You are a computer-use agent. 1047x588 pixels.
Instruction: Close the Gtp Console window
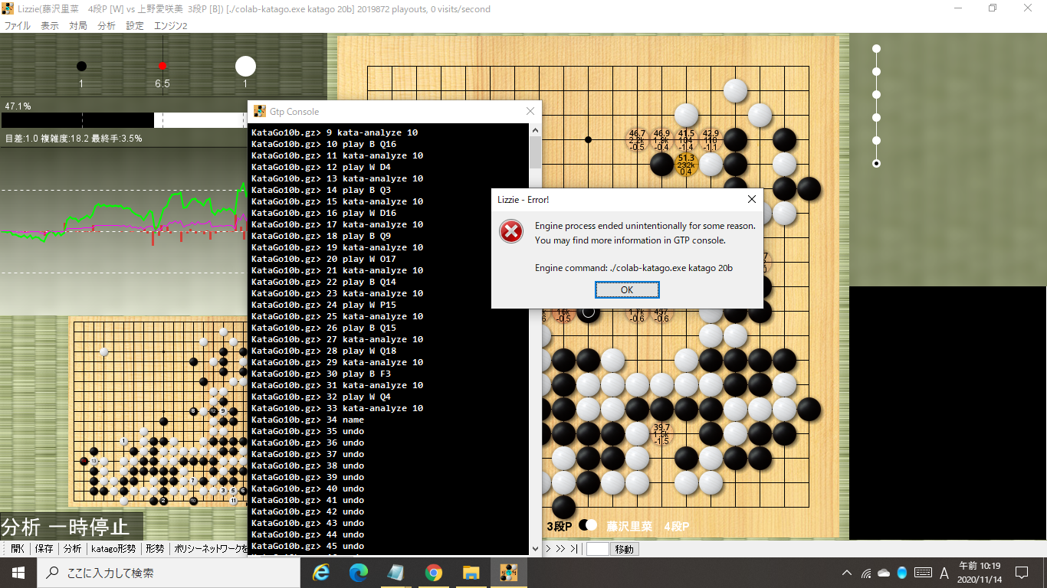530,112
